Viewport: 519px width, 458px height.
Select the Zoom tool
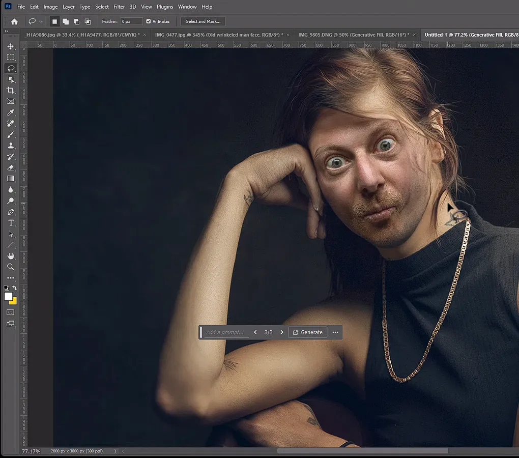[11, 267]
